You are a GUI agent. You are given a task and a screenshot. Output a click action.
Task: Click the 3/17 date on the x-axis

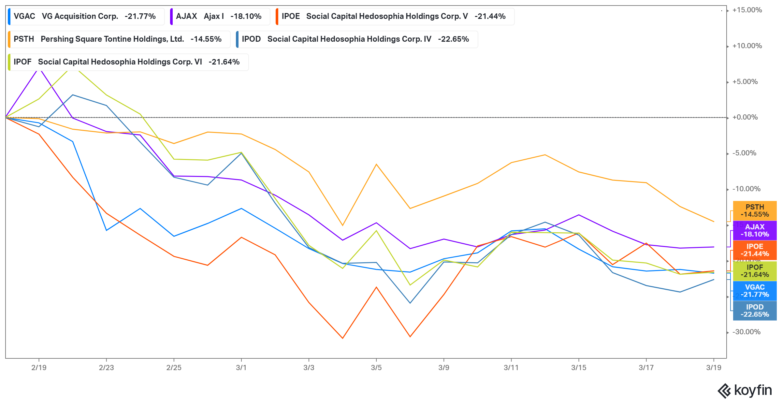pyautogui.click(x=646, y=368)
